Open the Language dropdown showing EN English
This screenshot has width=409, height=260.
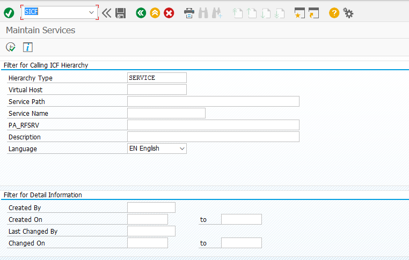[x=157, y=148]
